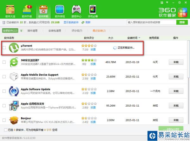
Task: Select the 软件卸载 uninstall icon
Action: 43,11
